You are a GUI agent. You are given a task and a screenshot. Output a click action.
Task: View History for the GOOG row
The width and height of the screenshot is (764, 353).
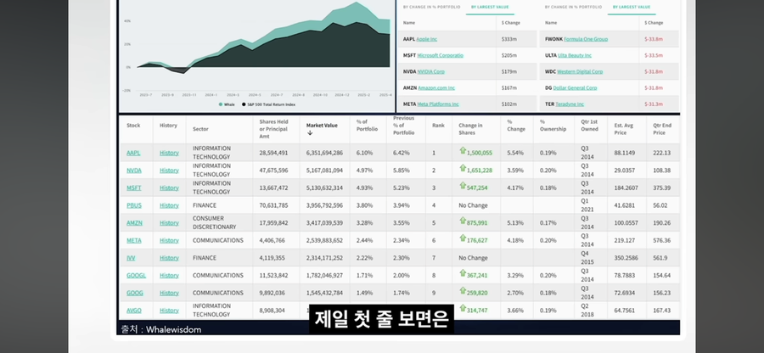coord(169,293)
